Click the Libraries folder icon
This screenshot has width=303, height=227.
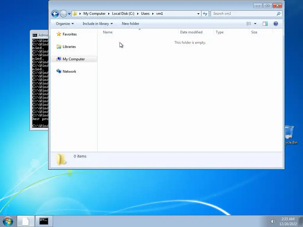59,46
